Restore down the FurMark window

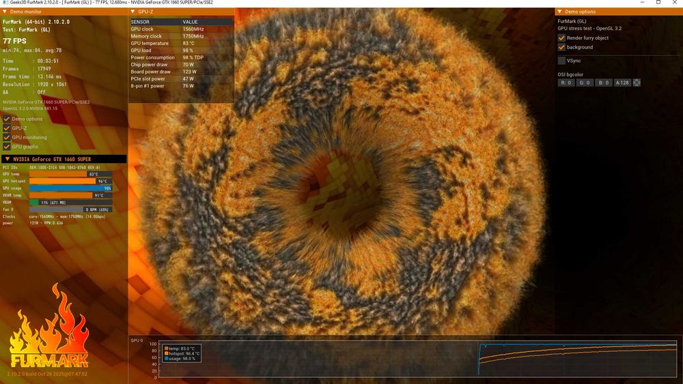658,3
